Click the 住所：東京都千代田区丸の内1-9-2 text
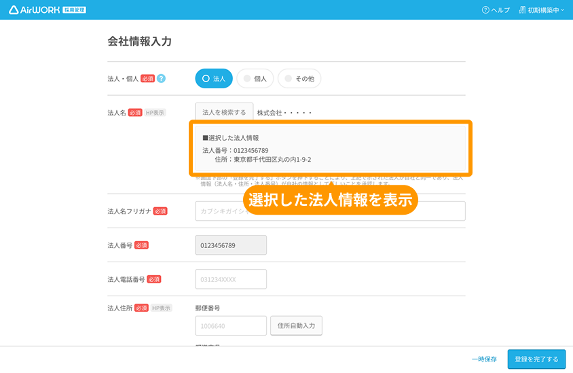Image resolution: width=573 pixels, height=373 pixels. pos(263,160)
